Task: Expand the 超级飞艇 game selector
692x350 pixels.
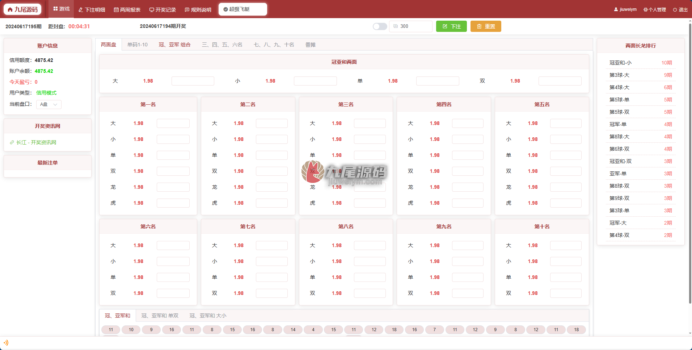Action: pos(243,9)
